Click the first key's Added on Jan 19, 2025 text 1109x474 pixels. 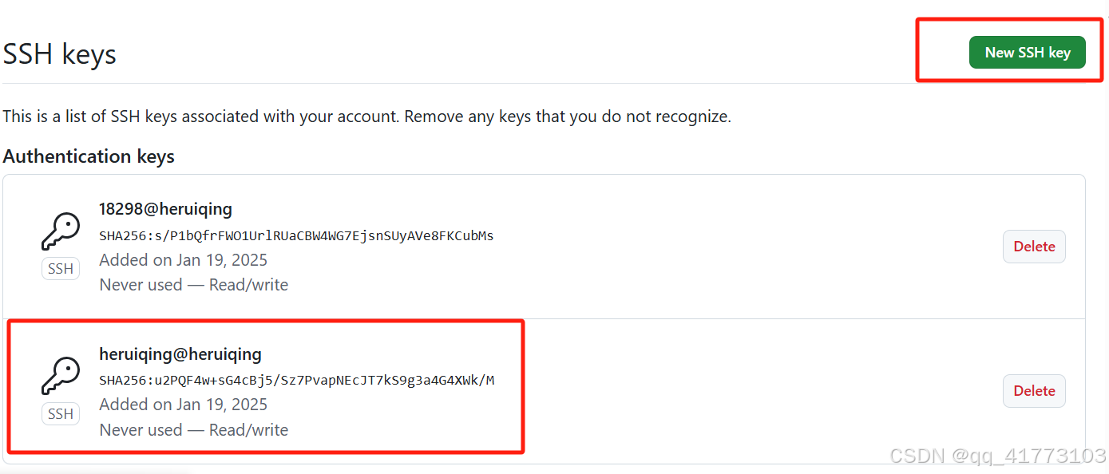[x=183, y=260]
